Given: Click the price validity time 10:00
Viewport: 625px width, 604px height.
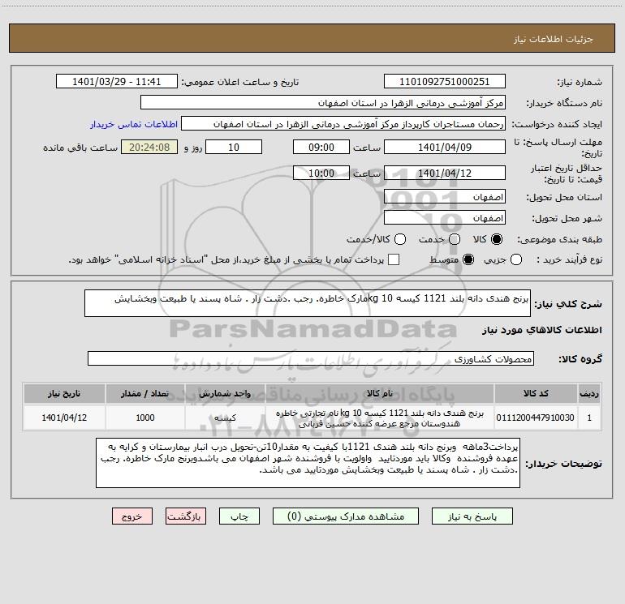Looking at the screenshot, I should tap(321, 173).
